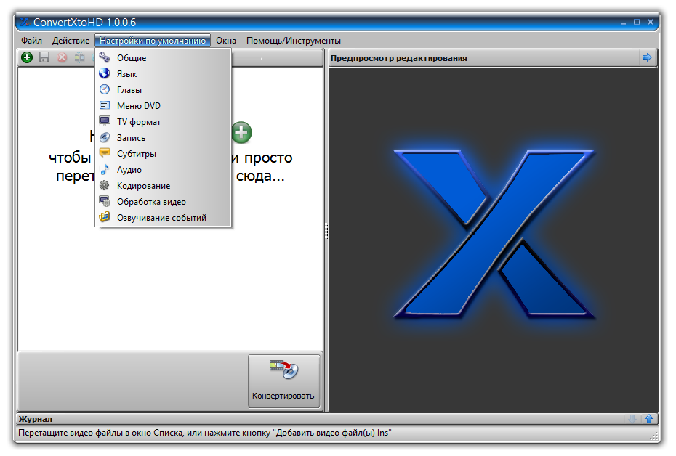Click the status message about dragging video files
The width and height of the screenshot is (676, 456).
205,433
